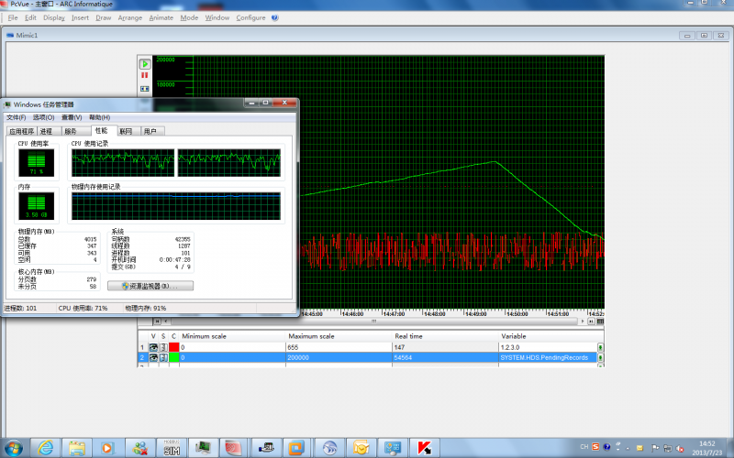Expand green dropdown for variable 1.2.3.0
Viewport: 734px width, 458px height.
(x=600, y=347)
